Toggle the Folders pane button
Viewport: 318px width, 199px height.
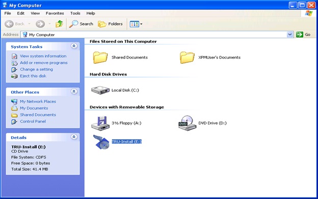110,24
